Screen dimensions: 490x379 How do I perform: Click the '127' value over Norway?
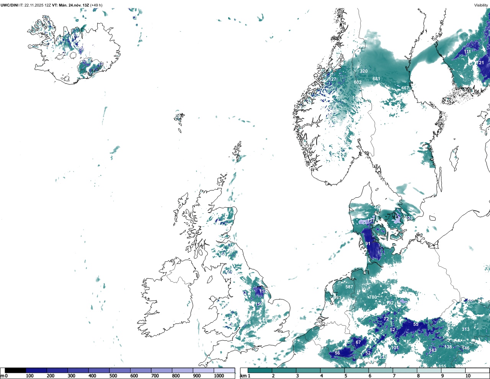click(x=332, y=80)
